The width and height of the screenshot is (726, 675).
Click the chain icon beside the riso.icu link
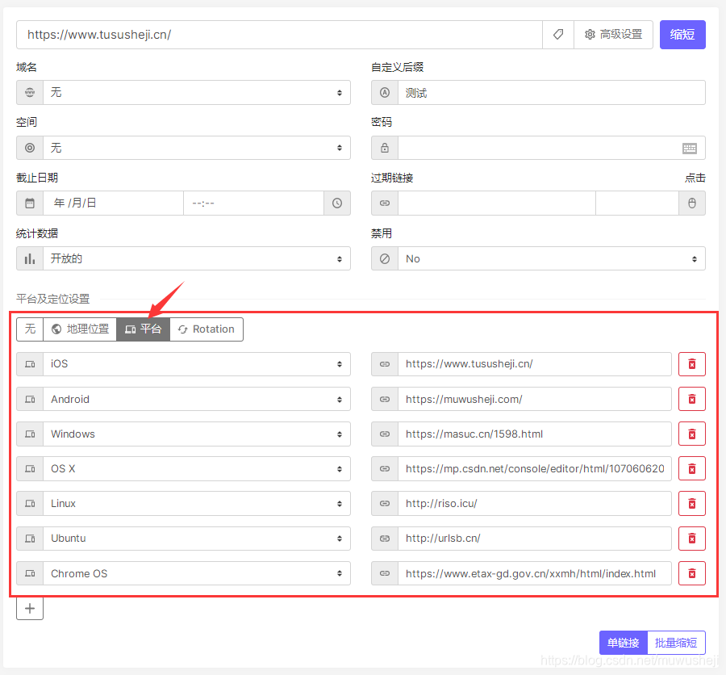385,504
